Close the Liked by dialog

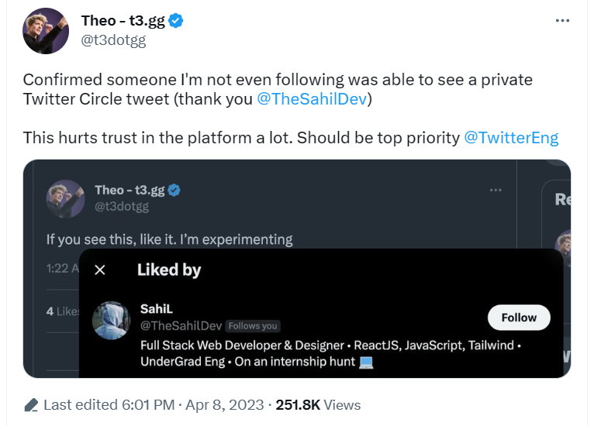click(99, 270)
